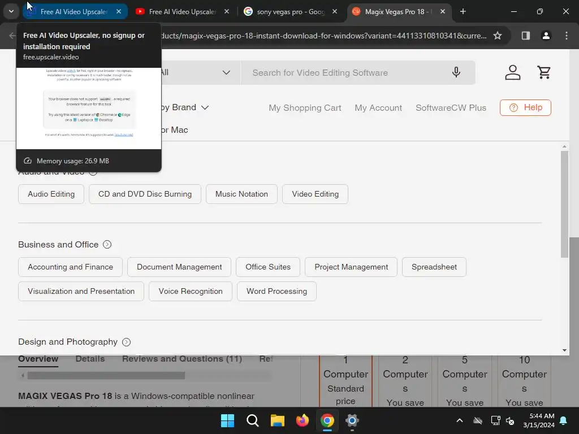The width and height of the screenshot is (579, 434).
Task: Show hidden system tray icons
Action: point(459,420)
